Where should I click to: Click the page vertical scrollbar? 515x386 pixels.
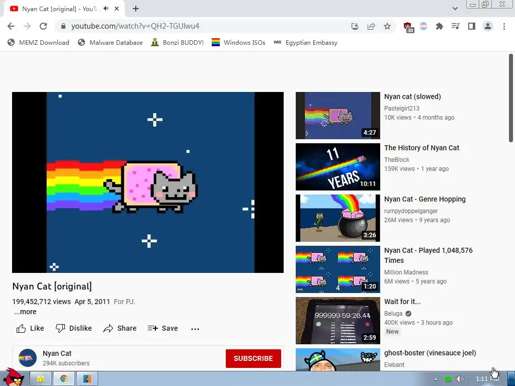(x=511, y=99)
